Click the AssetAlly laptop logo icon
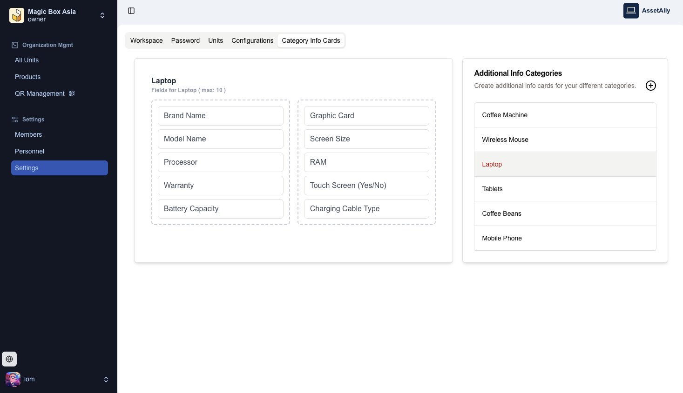683x393 pixels. pos(631,11)
